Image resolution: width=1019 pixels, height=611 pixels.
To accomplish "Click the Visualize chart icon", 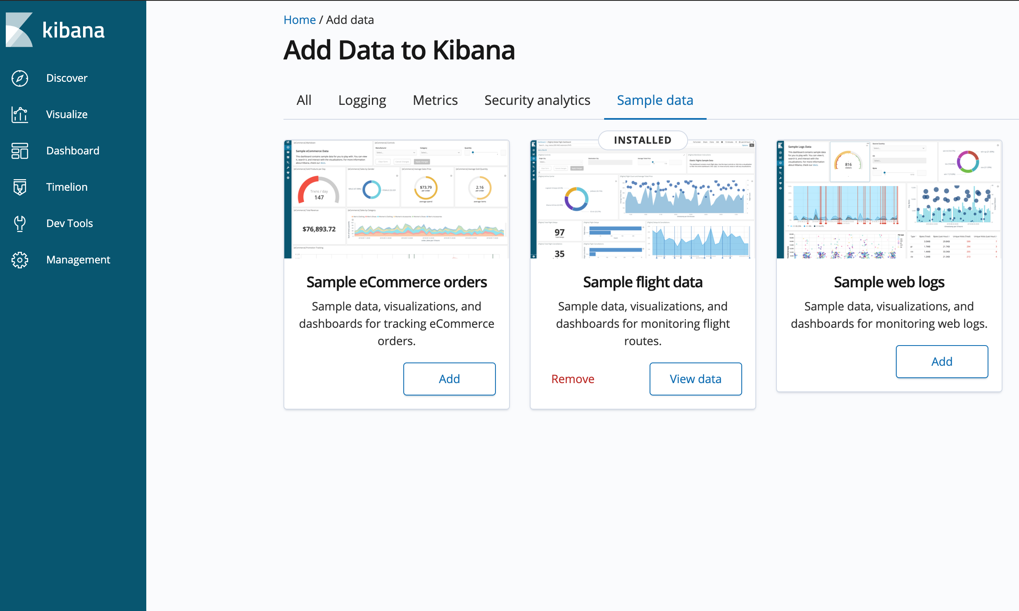I will pos(19,114).
